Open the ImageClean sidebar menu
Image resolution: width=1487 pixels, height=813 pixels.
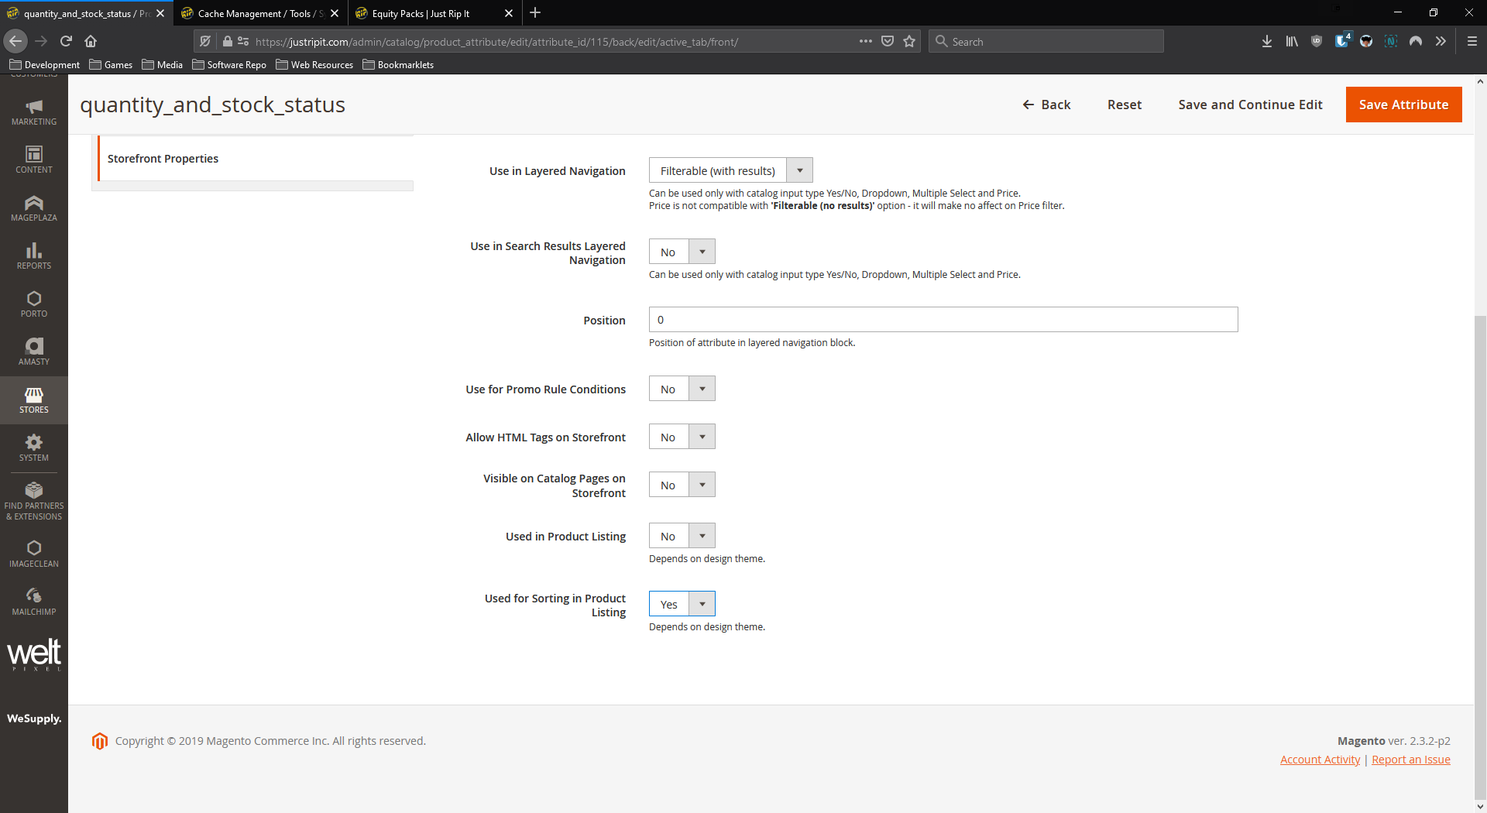[34, 554]
